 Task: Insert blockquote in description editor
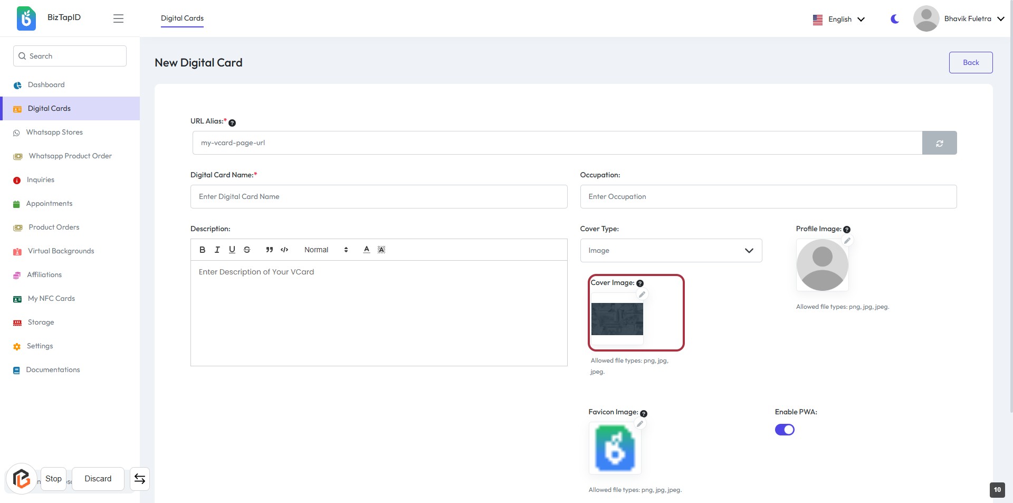(x=269, y=250)
